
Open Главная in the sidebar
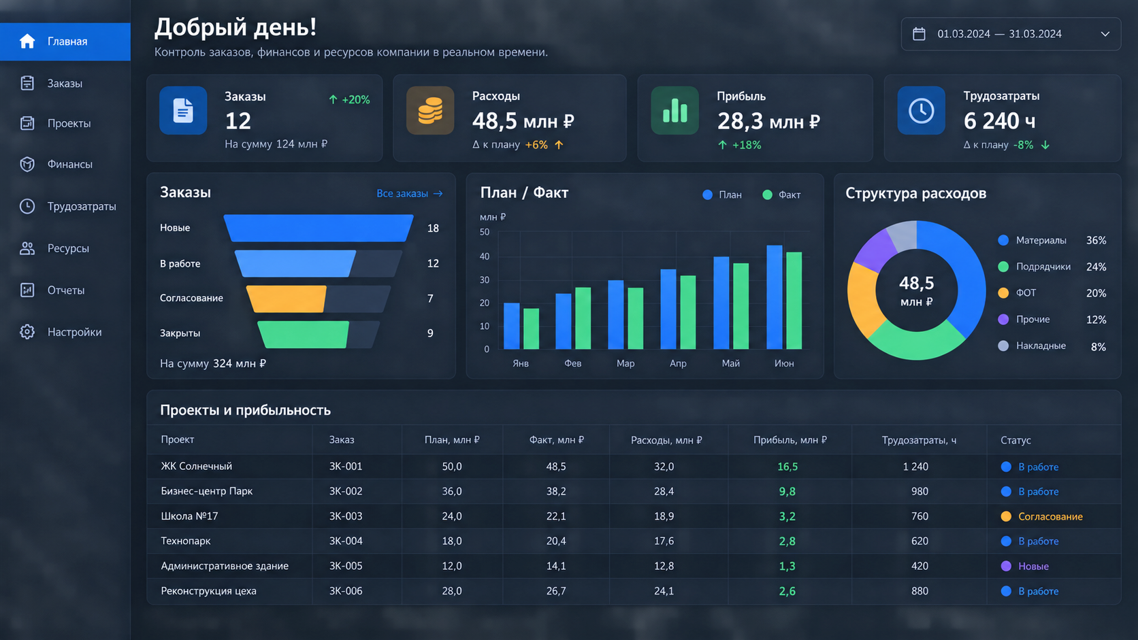[65, 41]
